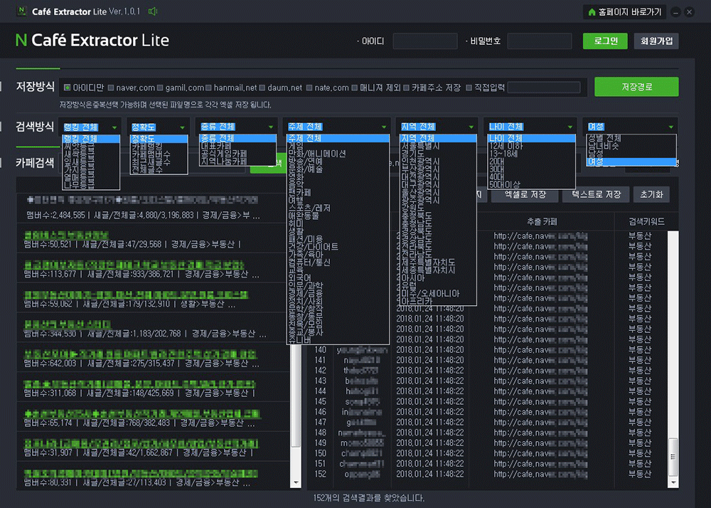Check the 카페주소 저장 checkbox
The image size is (711, 508).
coord(406,88)
